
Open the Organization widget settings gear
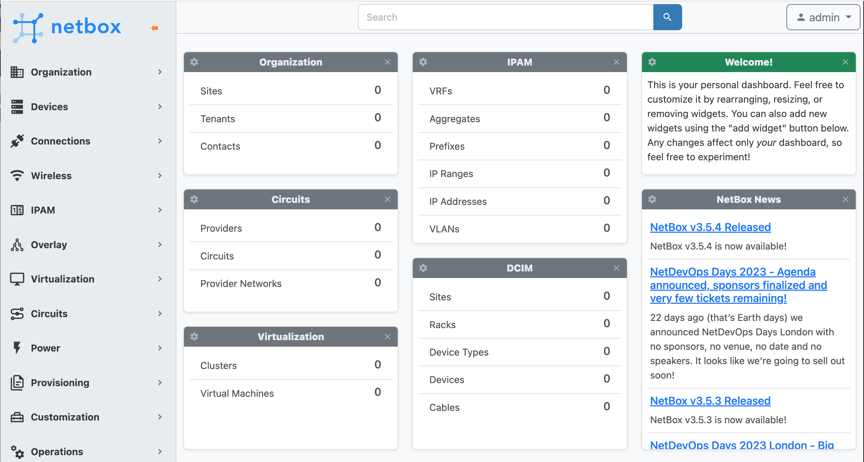click(x=194, y=62)
